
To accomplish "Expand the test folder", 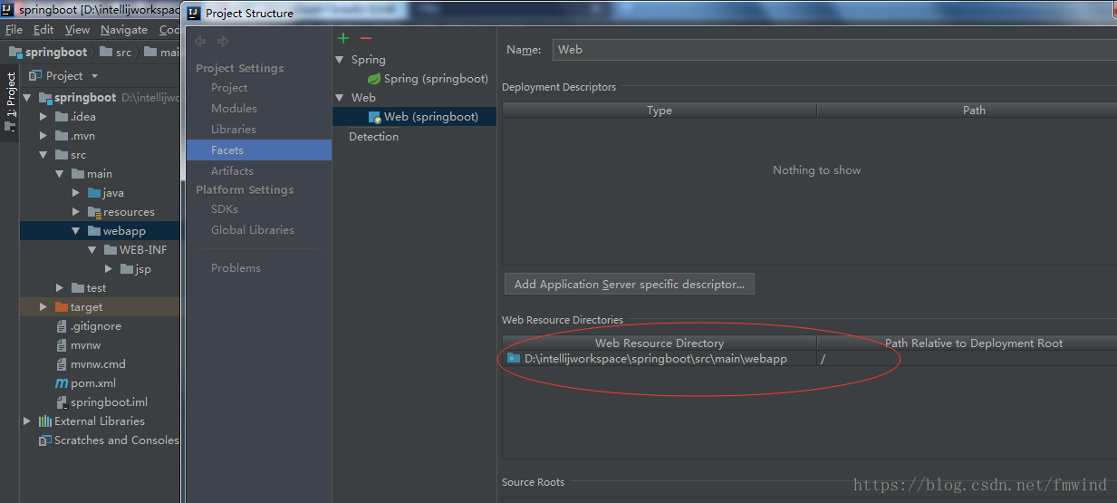I will [60, 288].
